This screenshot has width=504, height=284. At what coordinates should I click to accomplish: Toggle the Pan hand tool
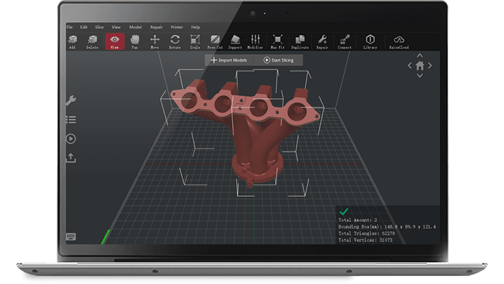pyautogui.click(x=135, y=41)
